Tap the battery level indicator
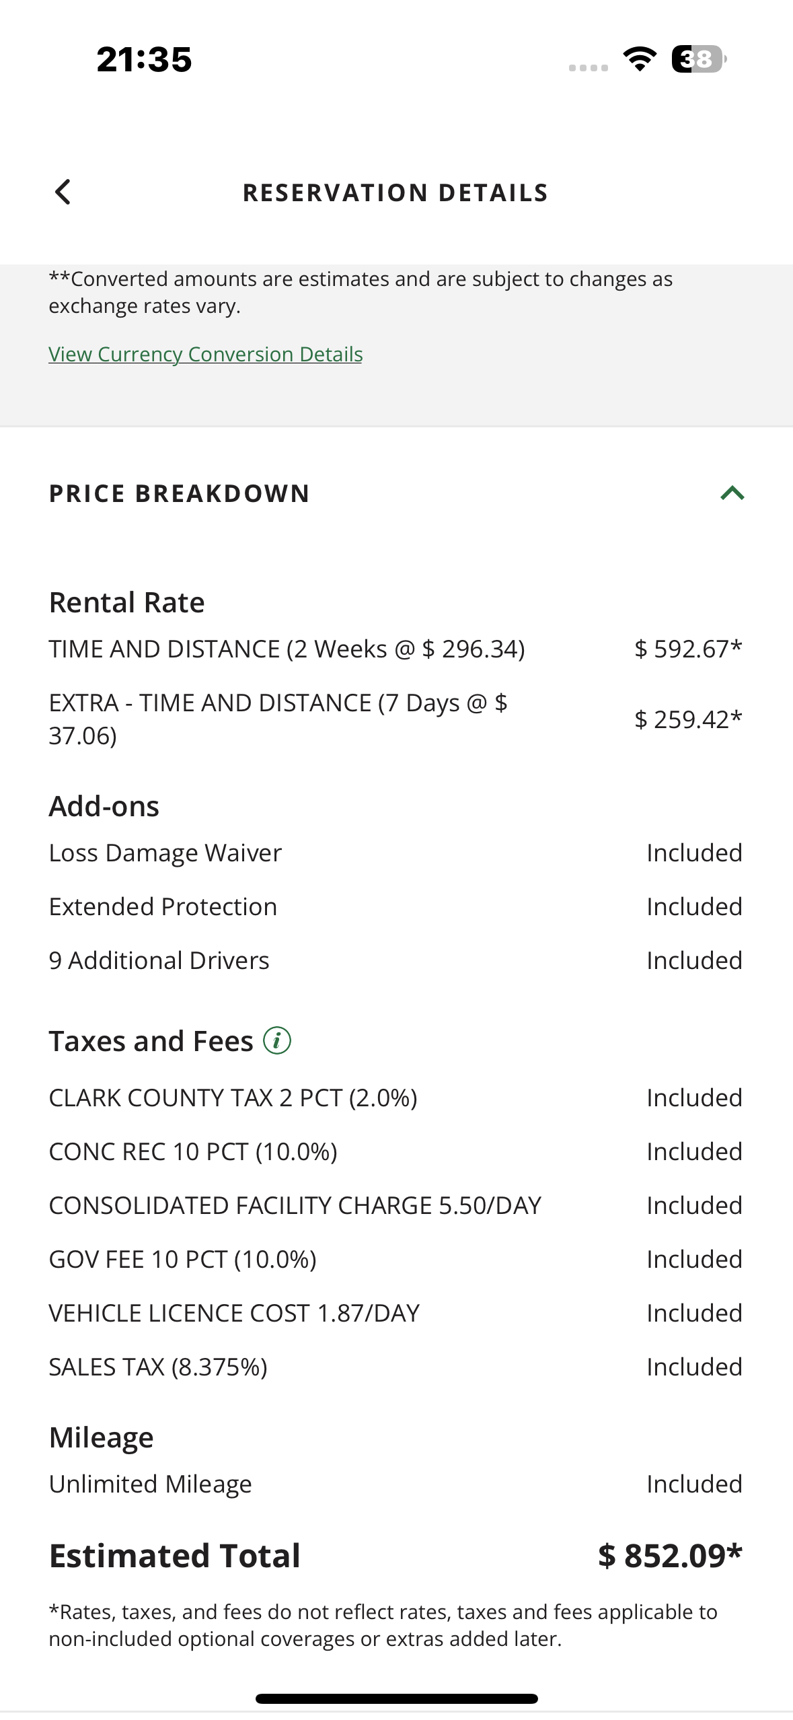The width and height of the screenshot is (793, 1720). (698, 59)
